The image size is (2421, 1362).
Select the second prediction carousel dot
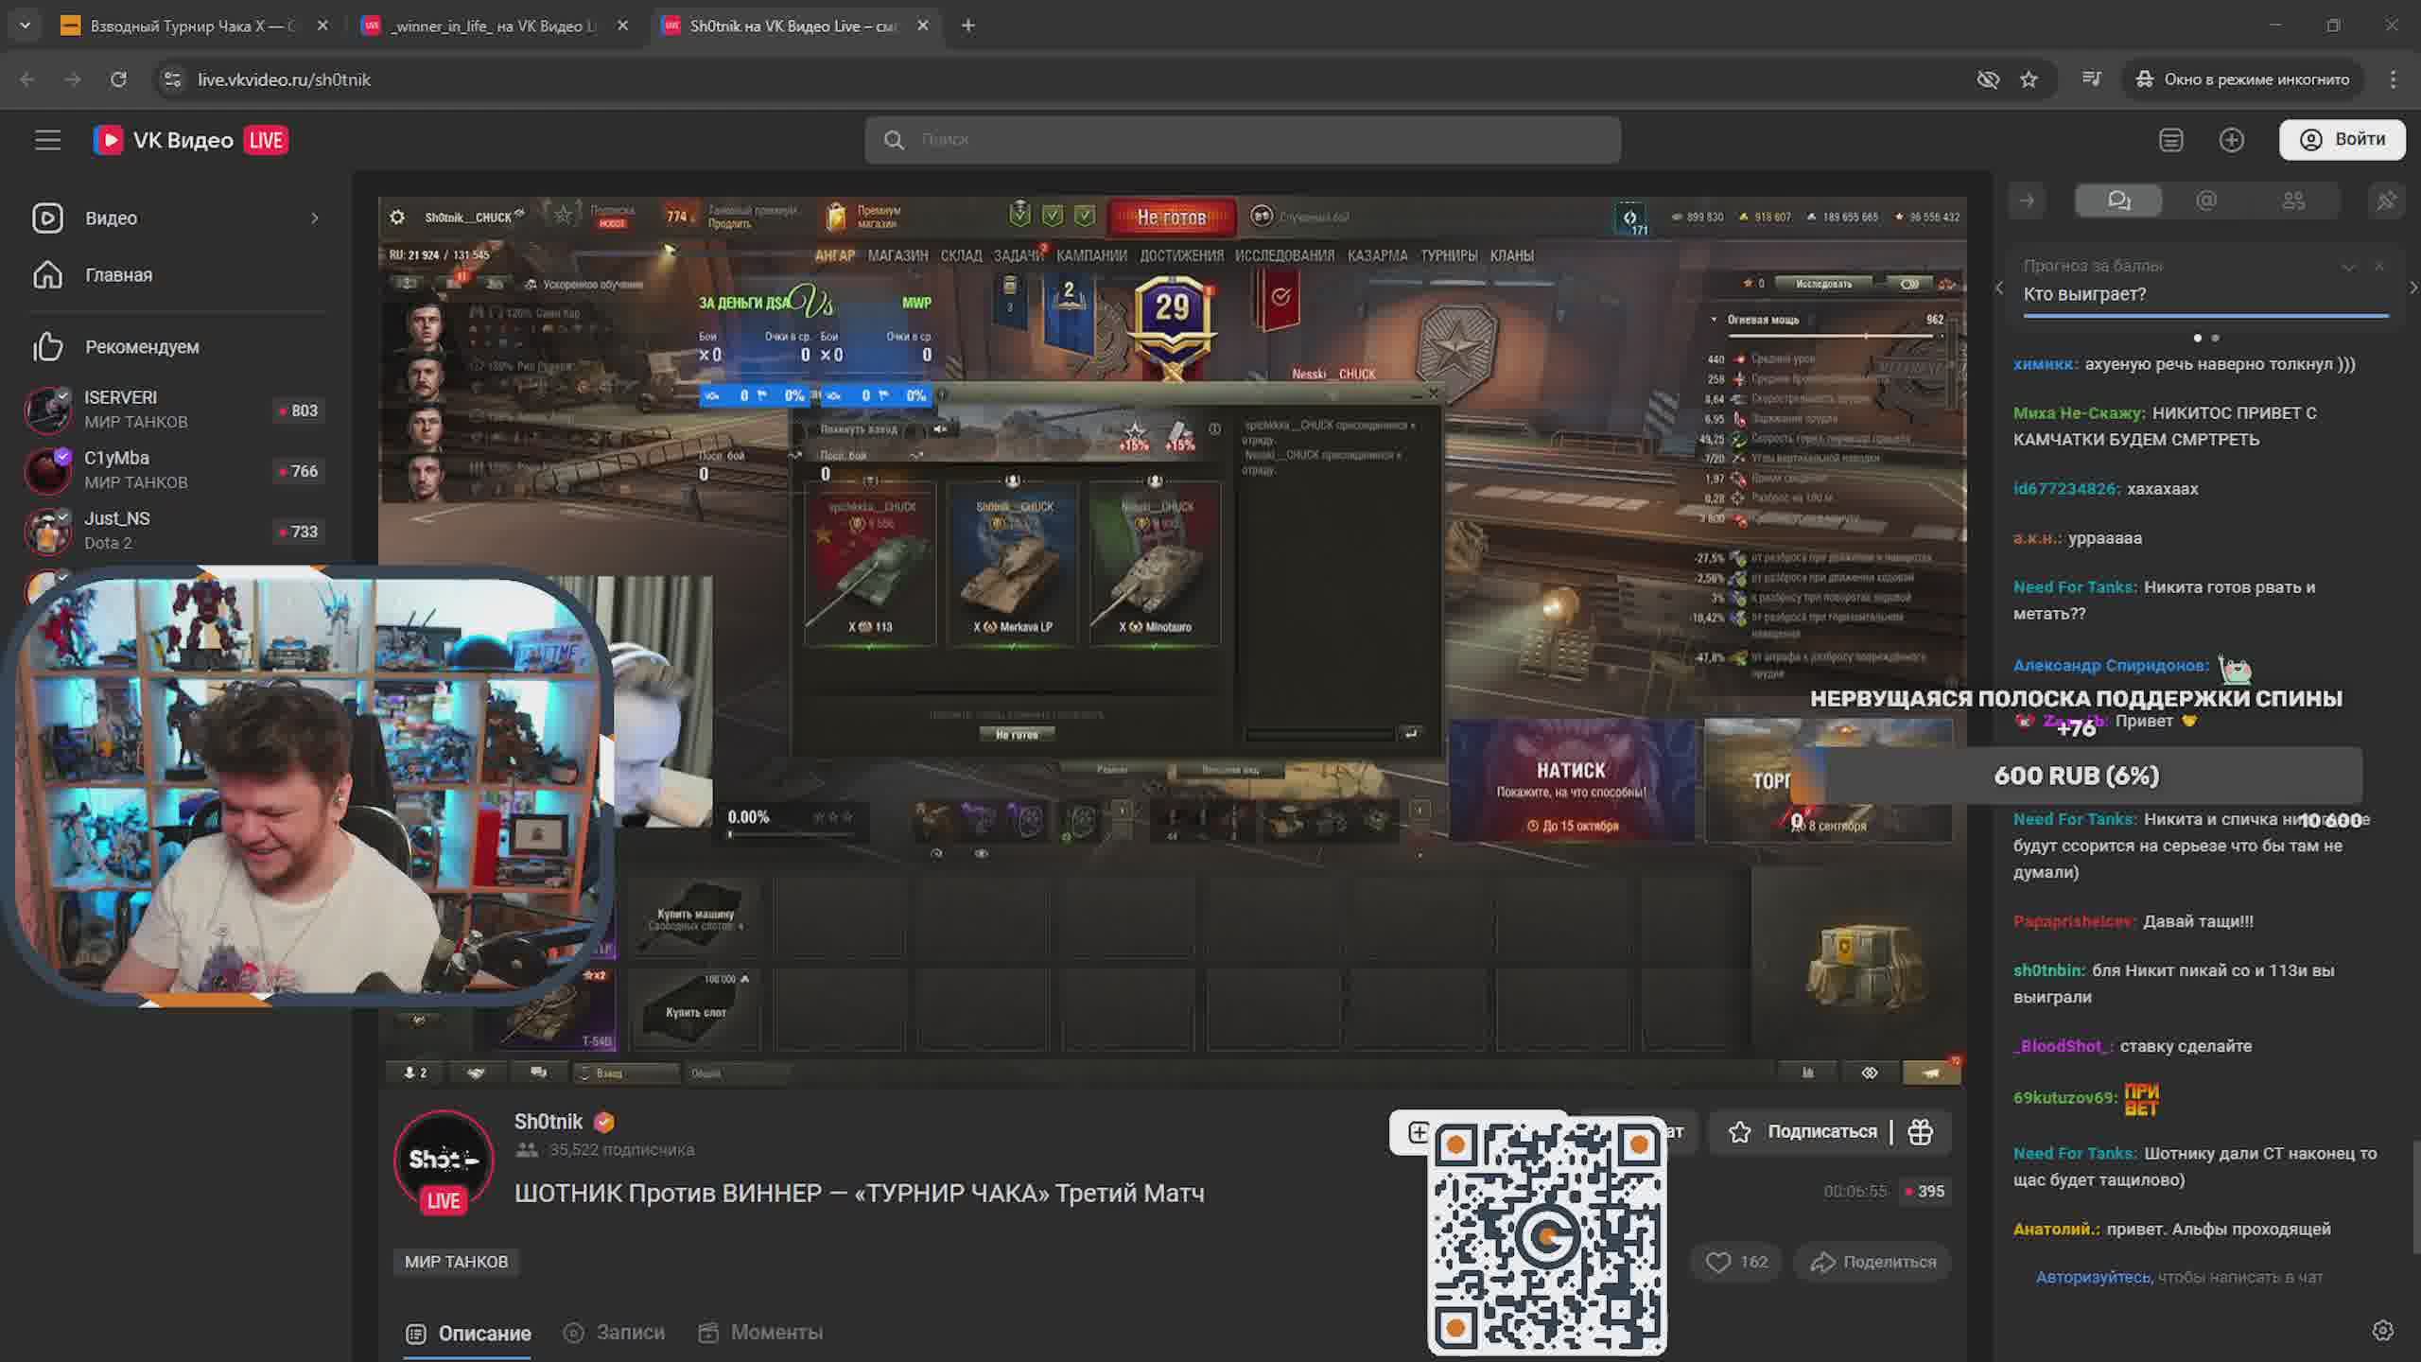click(2215, 338)
